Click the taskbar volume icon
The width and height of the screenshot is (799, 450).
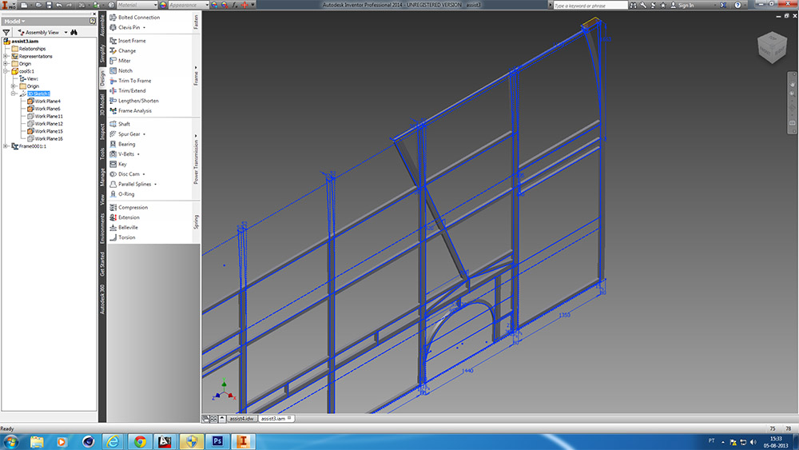click(x=753, y=442)
